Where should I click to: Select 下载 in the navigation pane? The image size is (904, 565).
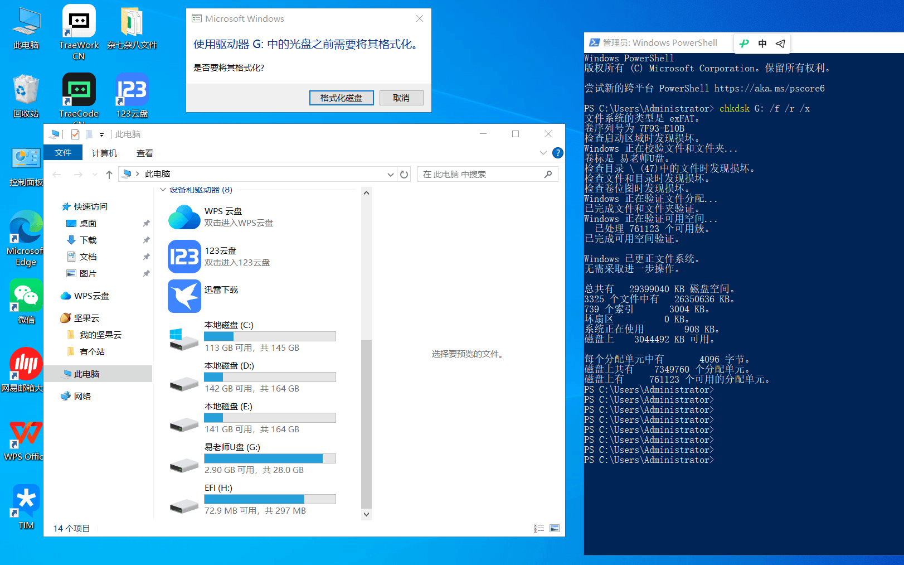[88, 240]
